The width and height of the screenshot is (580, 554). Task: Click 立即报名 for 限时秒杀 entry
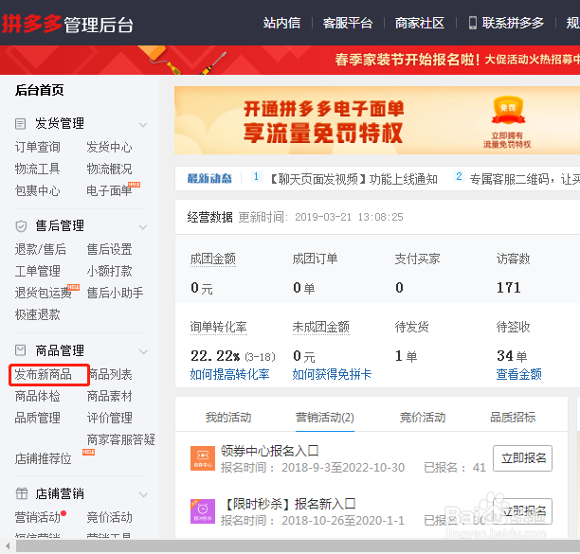pyautogui.click(x=523, y=511)
